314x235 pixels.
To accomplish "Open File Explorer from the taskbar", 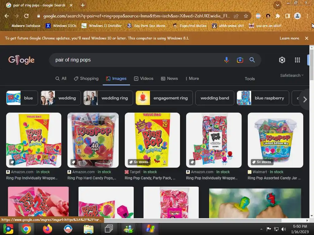I will tap(89, 229).
